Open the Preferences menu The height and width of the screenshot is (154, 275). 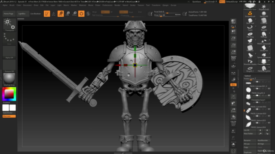(x=107, y=5)
